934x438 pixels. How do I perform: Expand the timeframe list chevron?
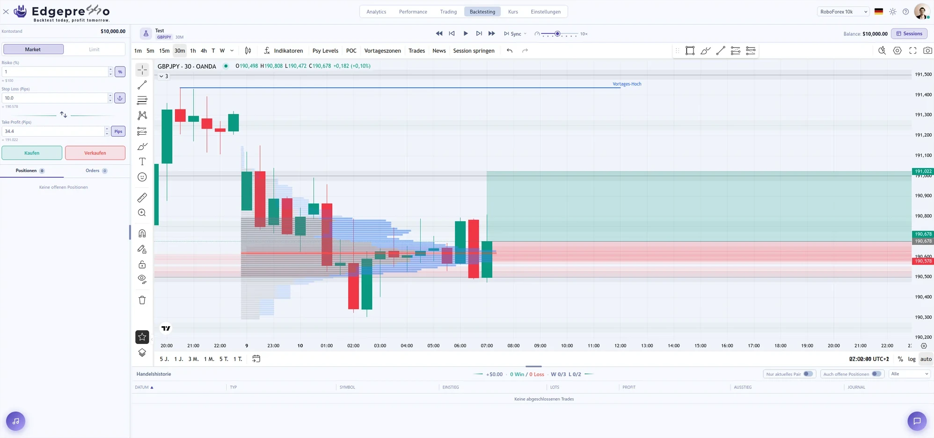click(x=232, y=51)
